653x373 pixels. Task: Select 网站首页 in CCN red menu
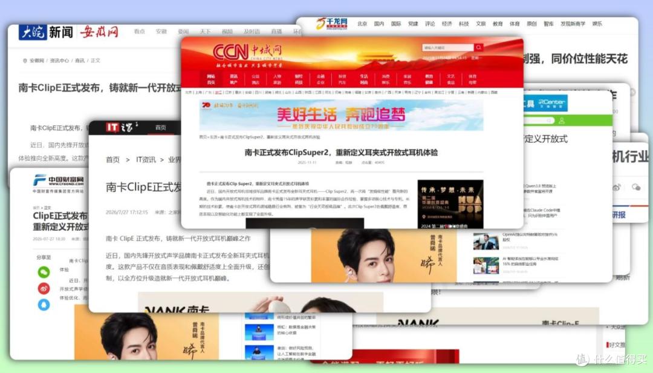click(x=211, y=79)
